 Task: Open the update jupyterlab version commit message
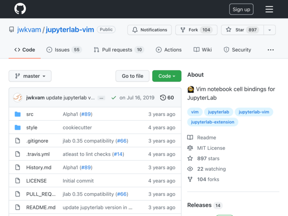click(97, 207)
